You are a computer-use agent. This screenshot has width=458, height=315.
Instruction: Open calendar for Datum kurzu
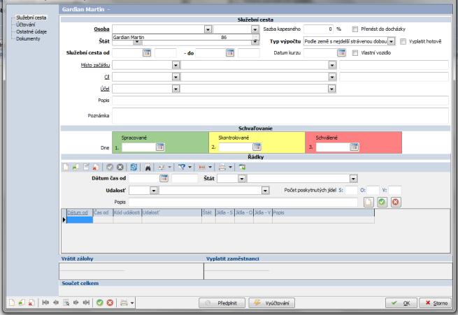pos(341,53)
